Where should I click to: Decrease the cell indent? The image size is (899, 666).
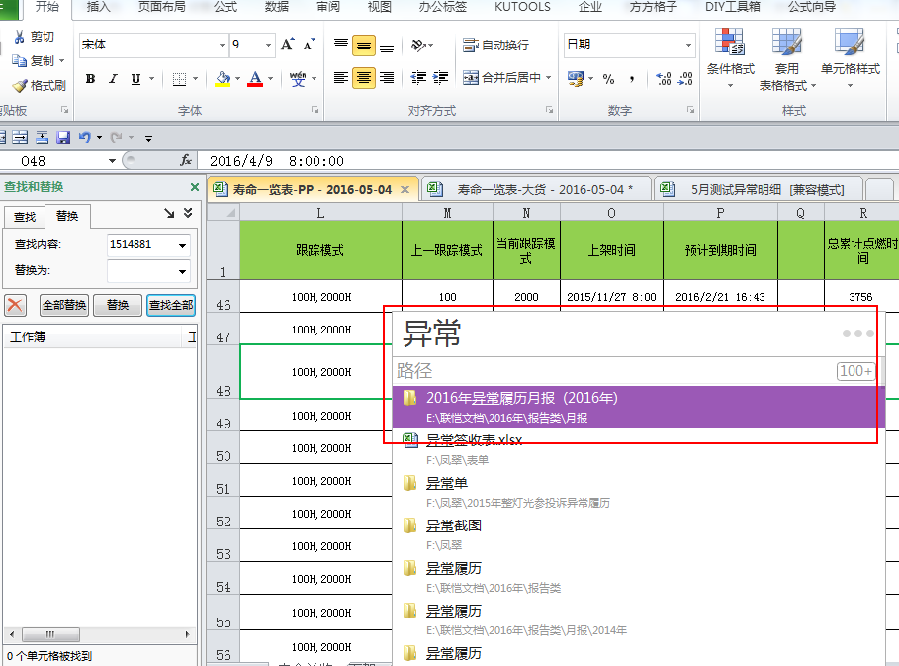point(418,78)
